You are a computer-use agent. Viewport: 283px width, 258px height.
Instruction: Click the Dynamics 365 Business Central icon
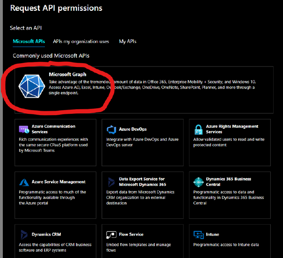pos(198,182)
